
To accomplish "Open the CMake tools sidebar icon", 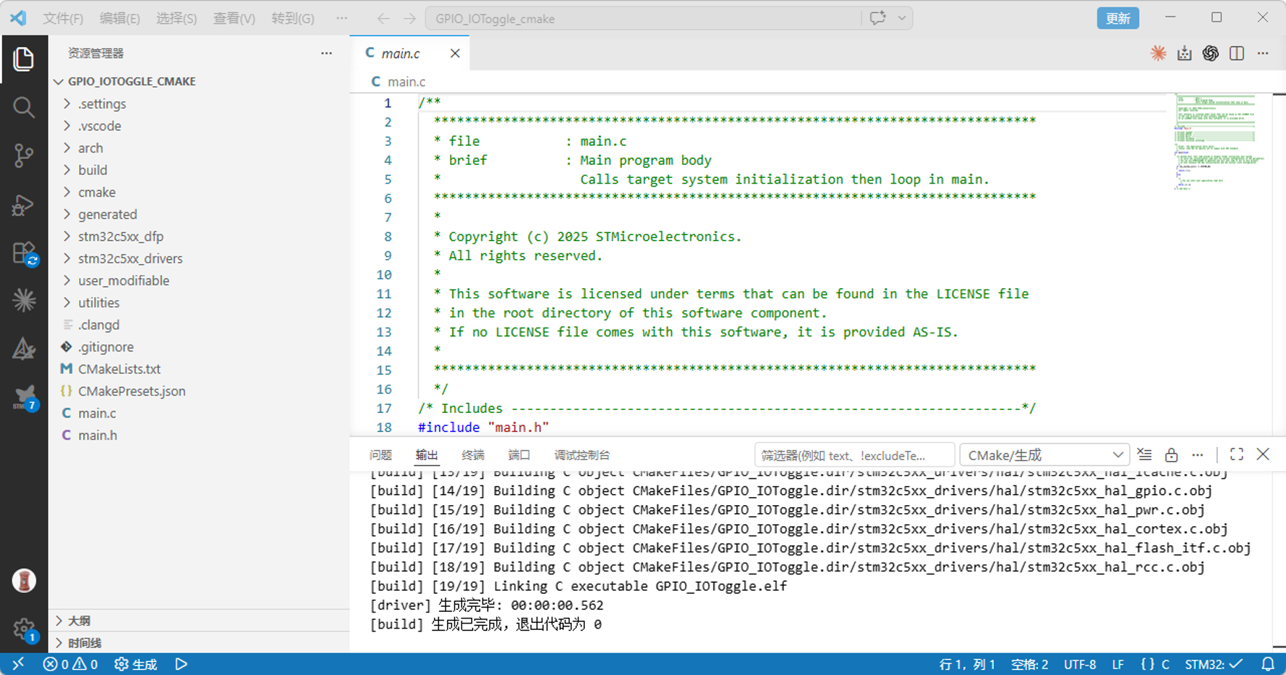I will [x=23, y=350].
